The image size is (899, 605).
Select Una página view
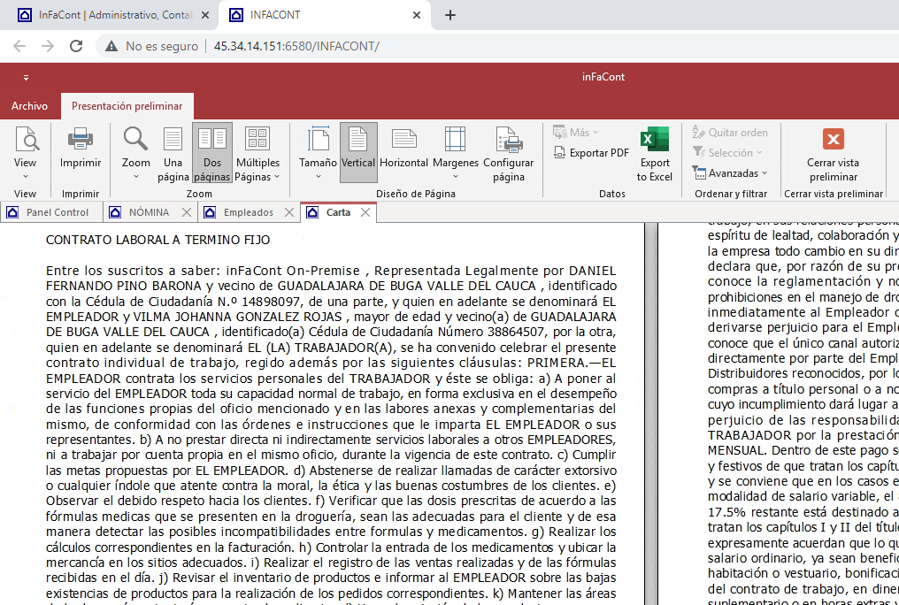(173, 152)
